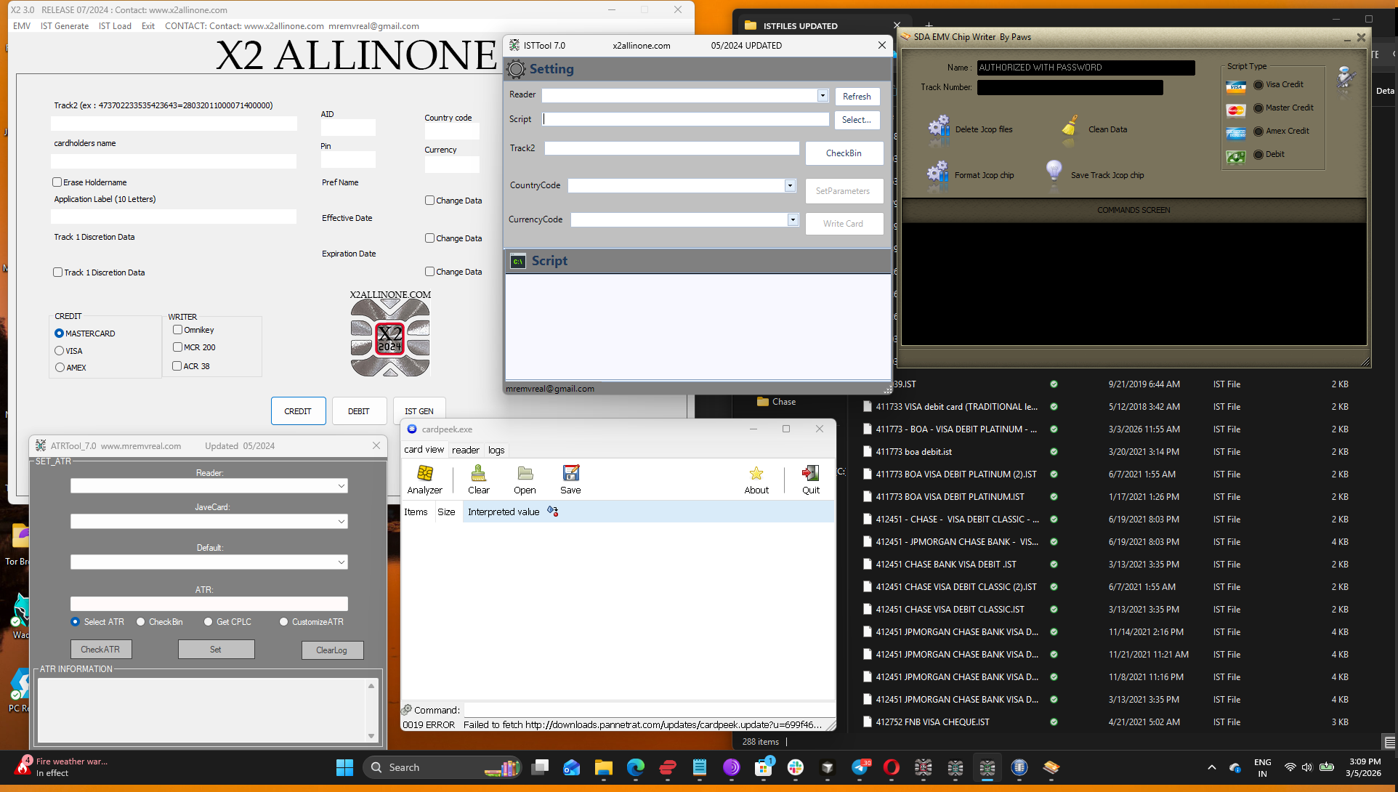Select the VISA radio button in X2
This screenshot has width=1398, height=792.
pyautogui.click(x=60, y=351)
